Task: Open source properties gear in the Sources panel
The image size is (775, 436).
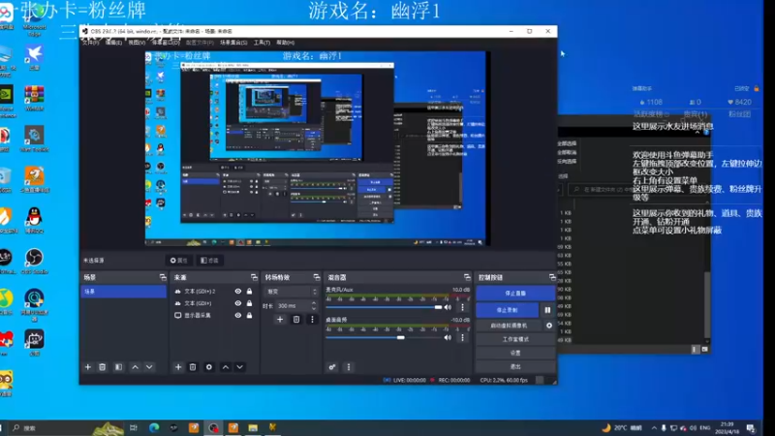Action: pos(209,367)
